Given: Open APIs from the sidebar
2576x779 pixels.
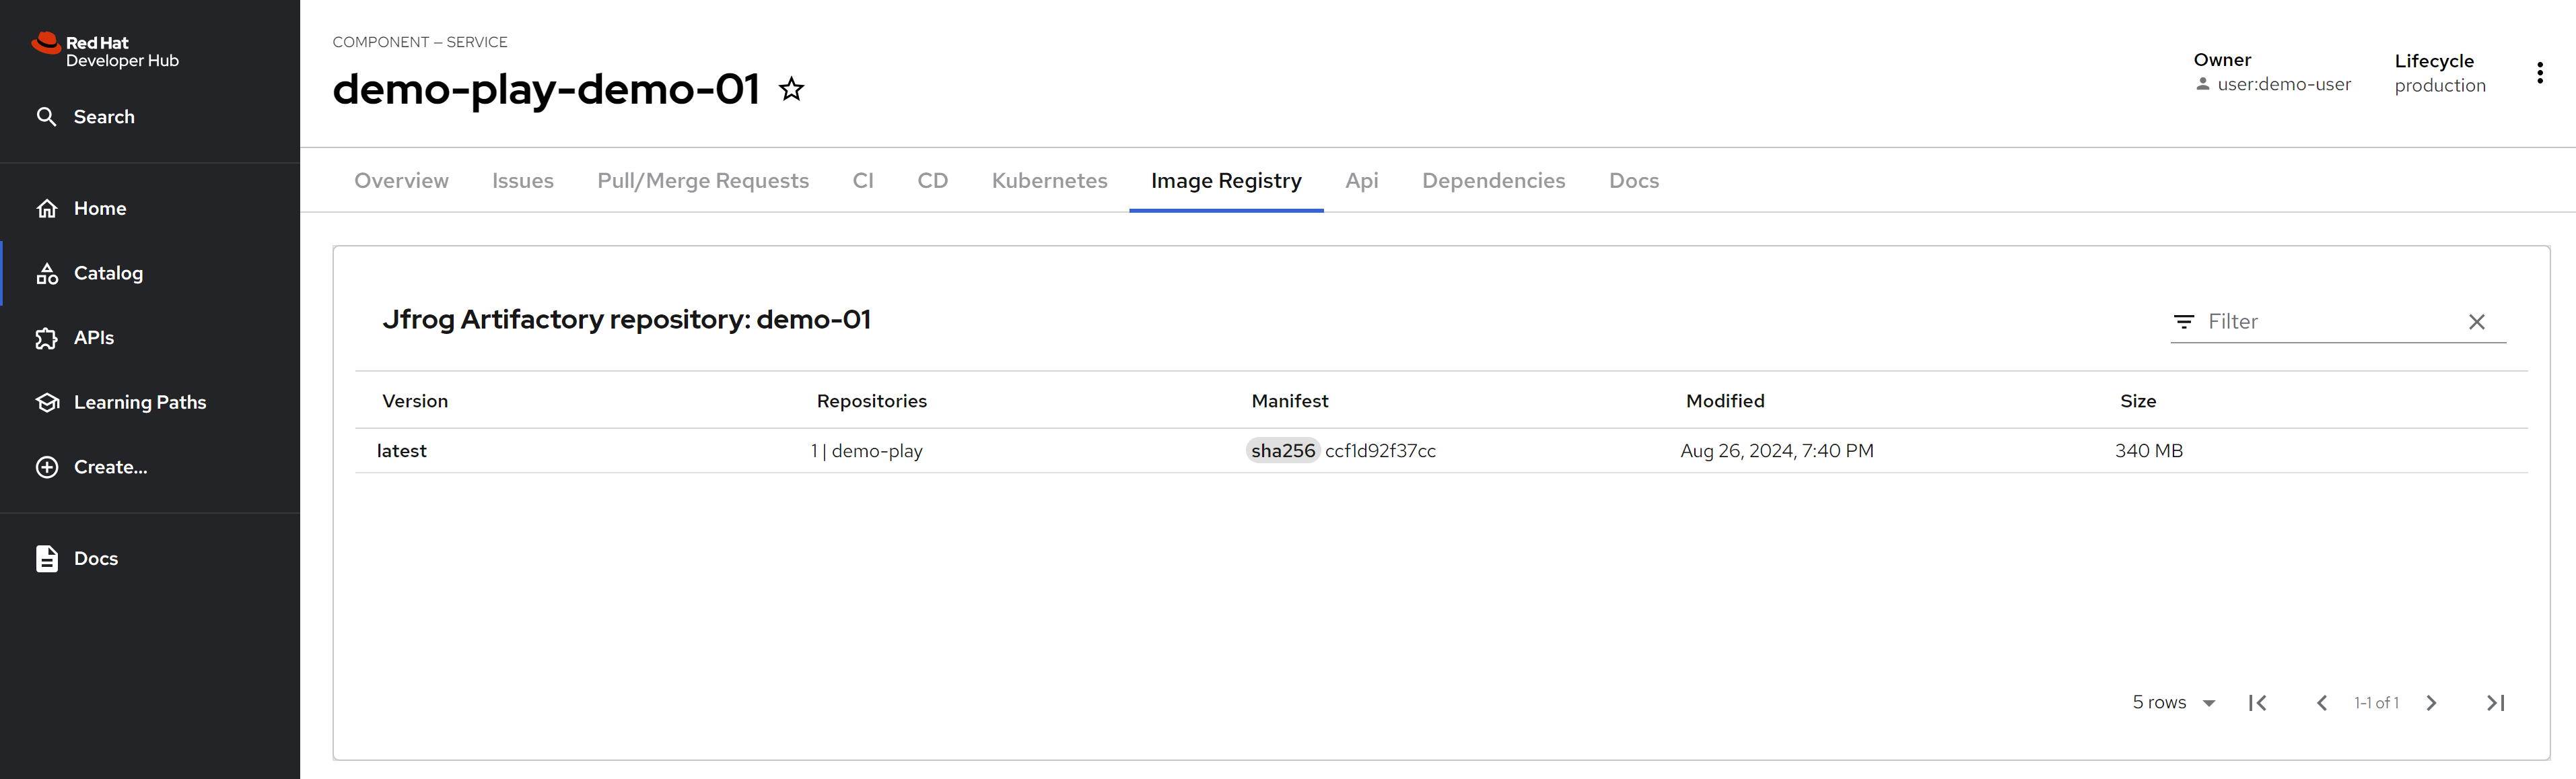Looking at the screenshot, I should click(x=93, y=338).
